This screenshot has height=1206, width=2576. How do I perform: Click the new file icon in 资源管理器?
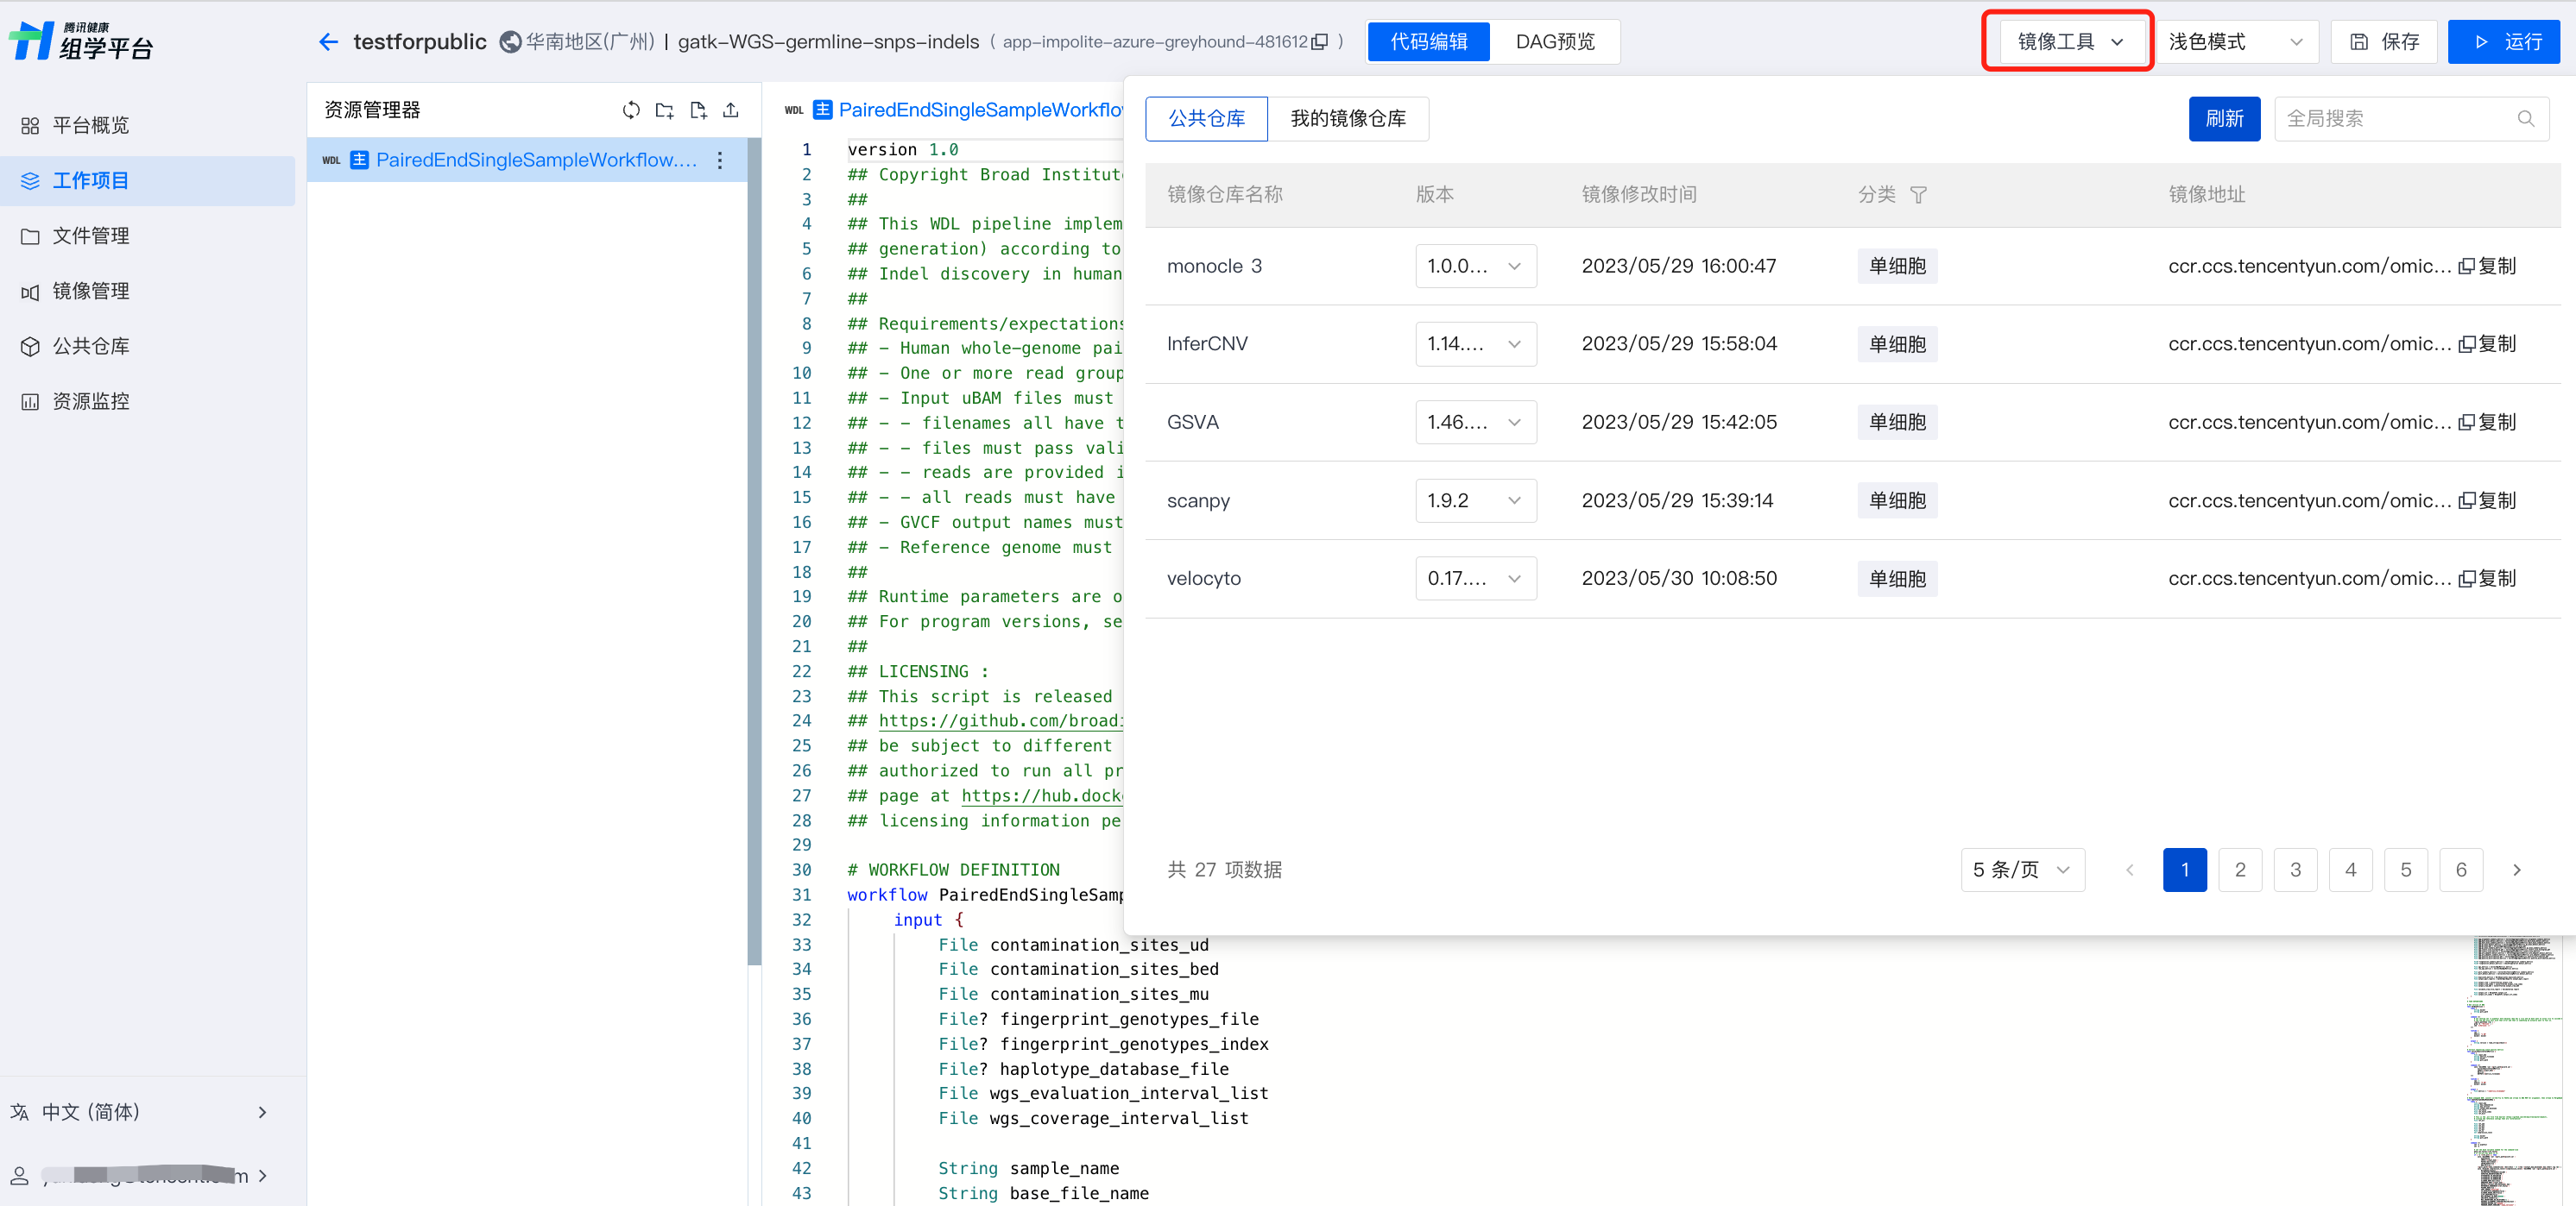tap(698, 110)
